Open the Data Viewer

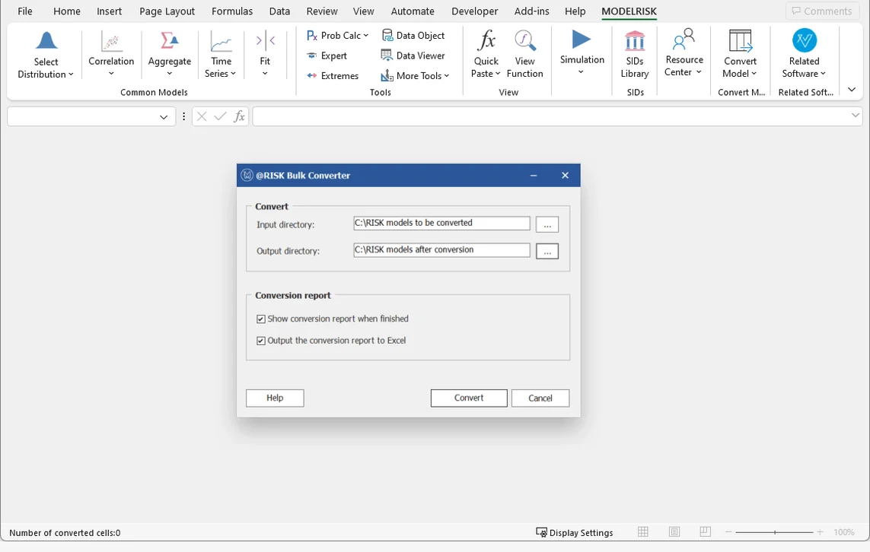(x=413, y=56)
